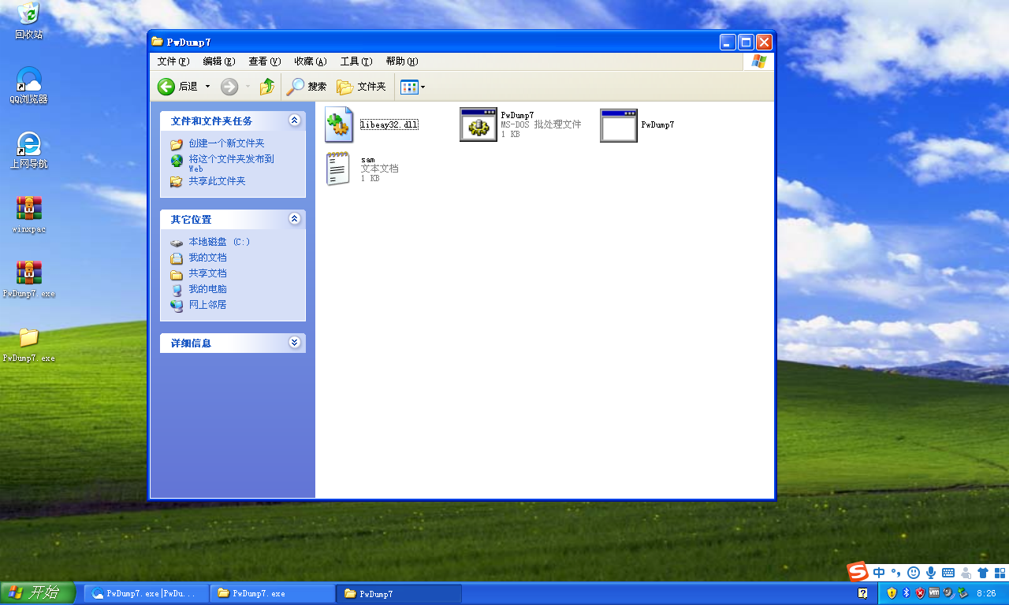Toggle the Folders (文件夹) tree pane
The image size is (1009, 605).
coord(361,87)
